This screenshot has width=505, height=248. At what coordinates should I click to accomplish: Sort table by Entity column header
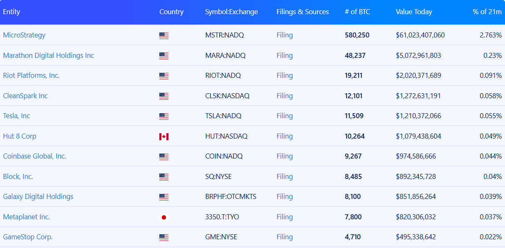coord(12,12)
